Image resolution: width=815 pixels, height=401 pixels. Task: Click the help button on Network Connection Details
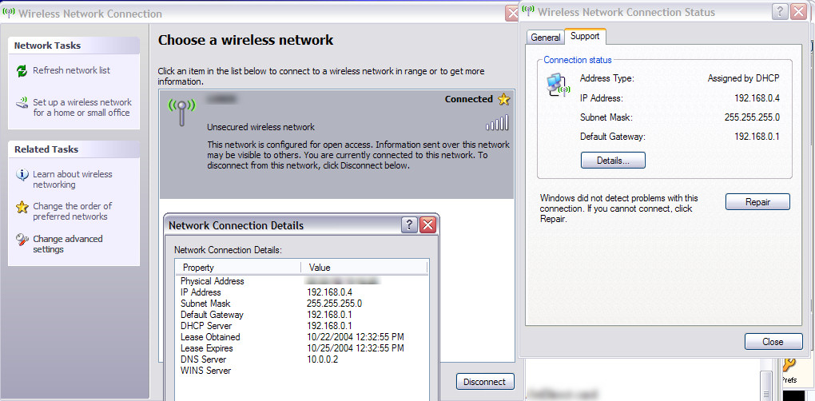tap(409, 225)
